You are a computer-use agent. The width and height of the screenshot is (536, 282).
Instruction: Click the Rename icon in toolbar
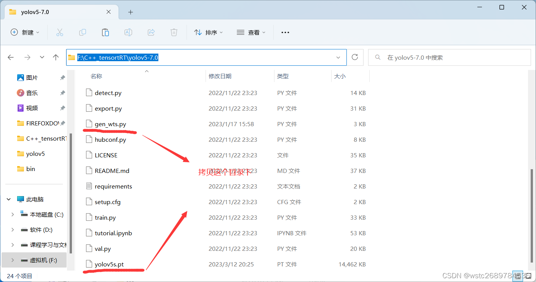pyautogui.click(x=128, y=33)
